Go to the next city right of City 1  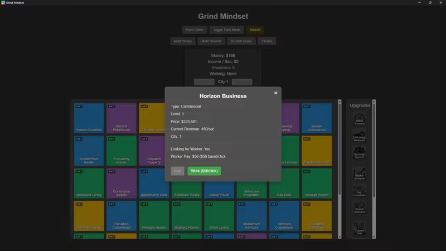242,82
